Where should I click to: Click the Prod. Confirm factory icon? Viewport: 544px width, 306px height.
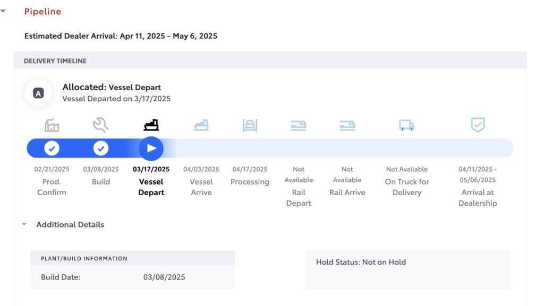tap(52, 125)
